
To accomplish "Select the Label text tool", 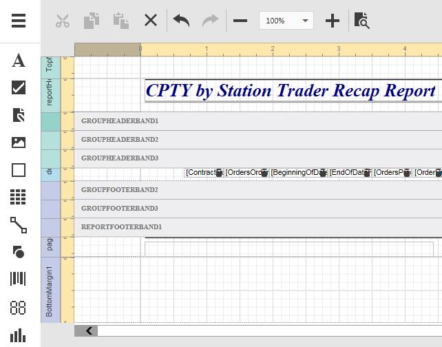I will (x=19, y=61).
